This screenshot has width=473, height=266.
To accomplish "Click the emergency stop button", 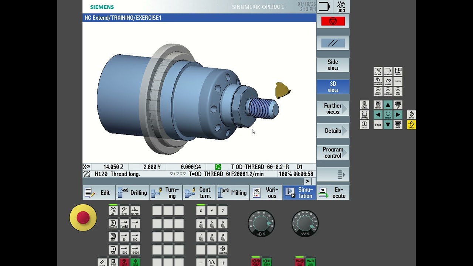I will [83, 218].
